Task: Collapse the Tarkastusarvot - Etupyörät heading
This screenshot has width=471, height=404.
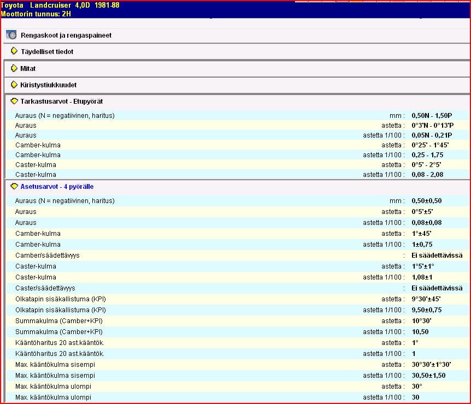Action: pyautogui.click(x=62, y=102)
